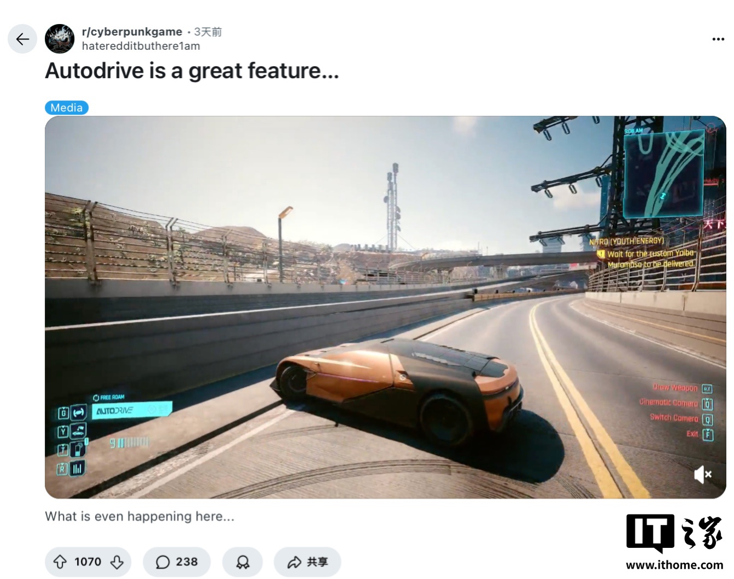
Task: Open the 238 comments
Action: (x=177, y=562)
